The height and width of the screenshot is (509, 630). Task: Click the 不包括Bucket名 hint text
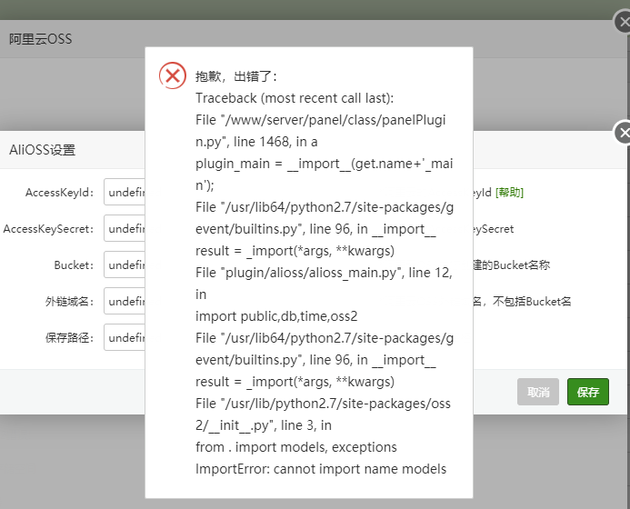[532, 301]
